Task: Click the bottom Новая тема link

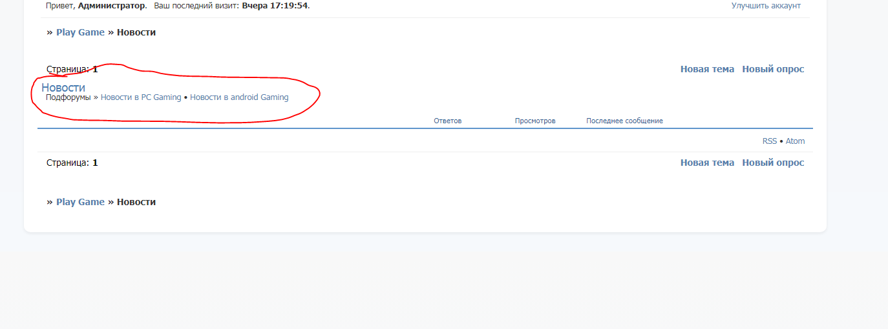Action: (707, 163)
